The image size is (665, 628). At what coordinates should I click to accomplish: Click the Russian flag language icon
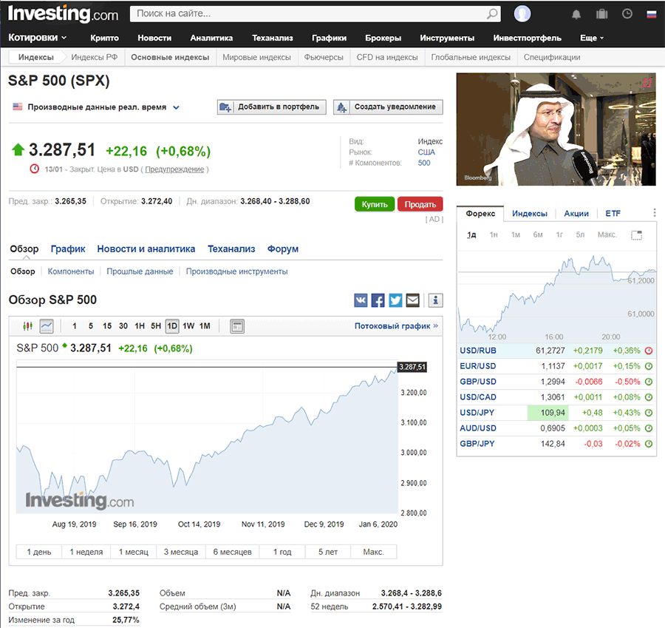point(652,15)
